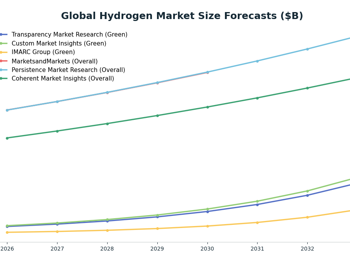Click the 2027 x-axis label
Screen dimensions: 350x263
57,249
